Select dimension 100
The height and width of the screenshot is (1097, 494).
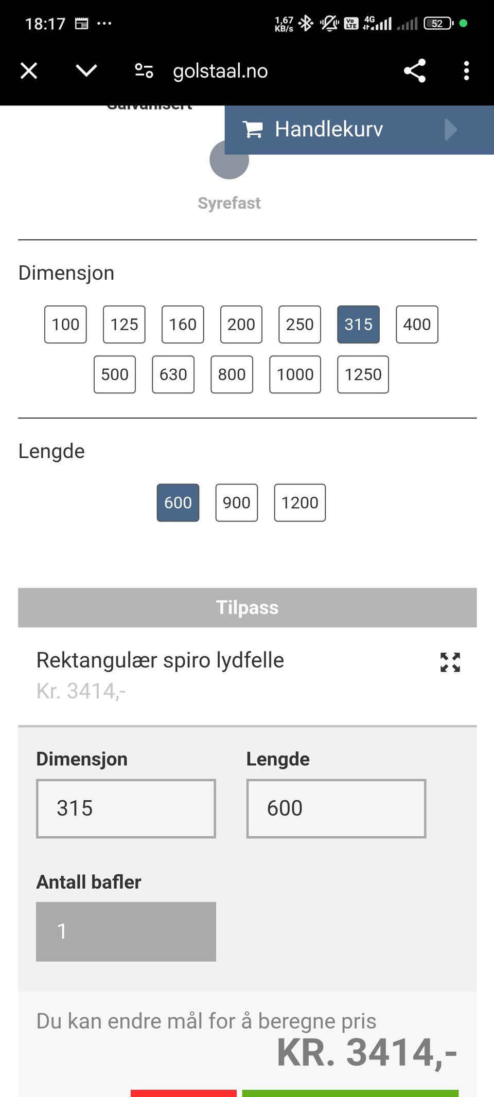65,325
